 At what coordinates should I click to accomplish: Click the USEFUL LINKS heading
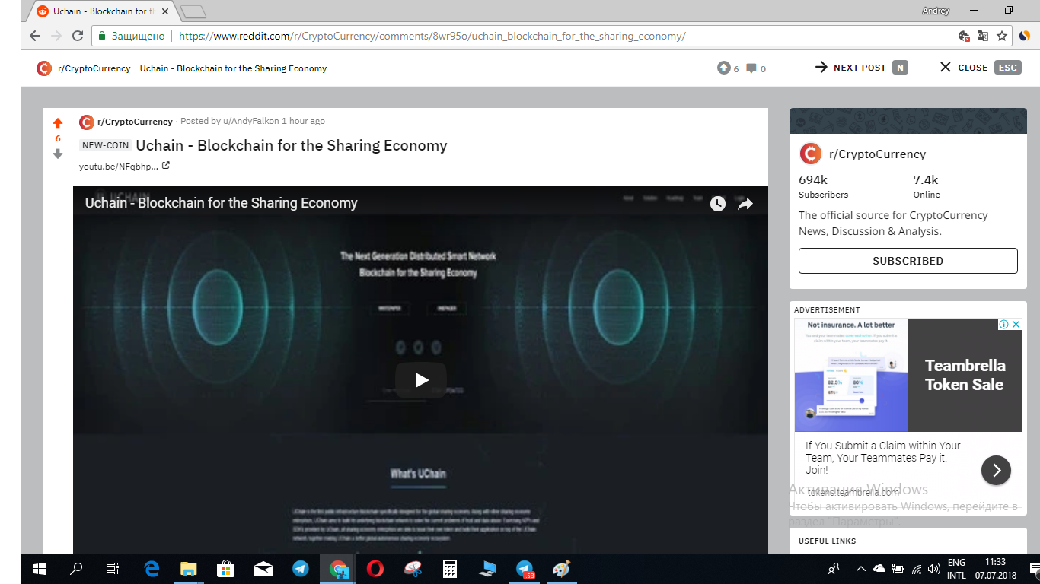tap(827, 541)
